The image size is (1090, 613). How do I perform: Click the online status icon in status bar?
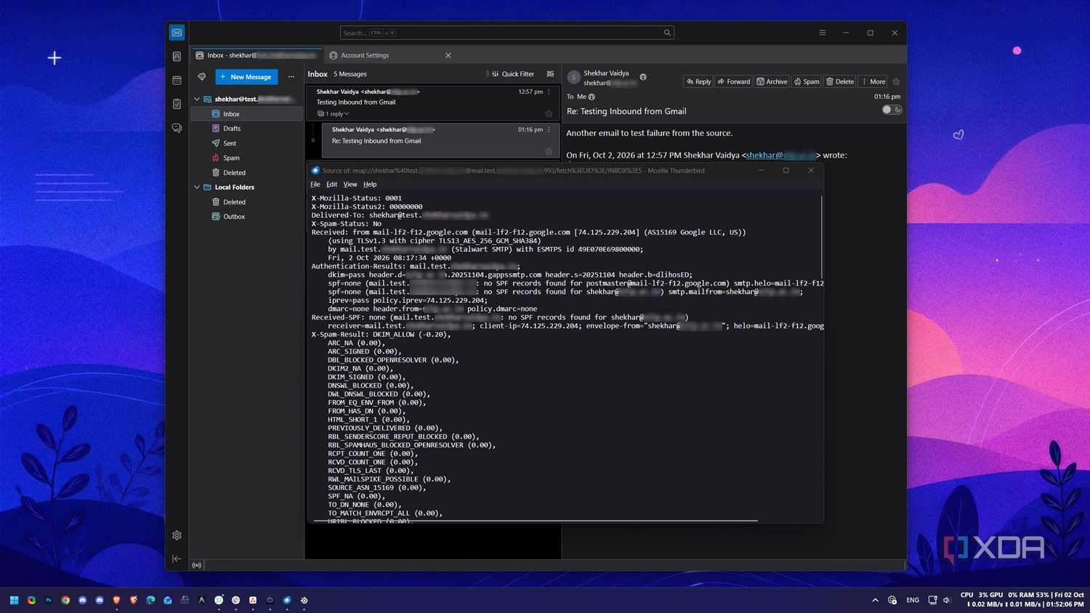197,565
